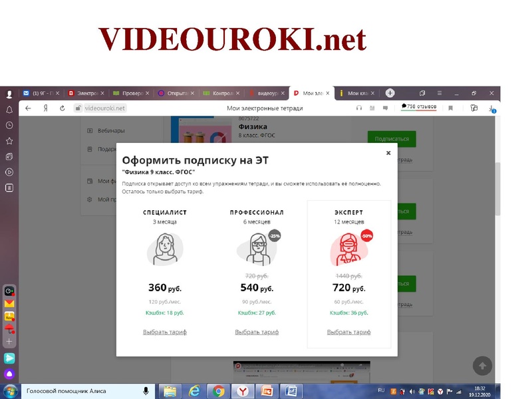Open downloads via the download arrow icon
This screenshot has height=399, width=532.
(x=491, y=109)
